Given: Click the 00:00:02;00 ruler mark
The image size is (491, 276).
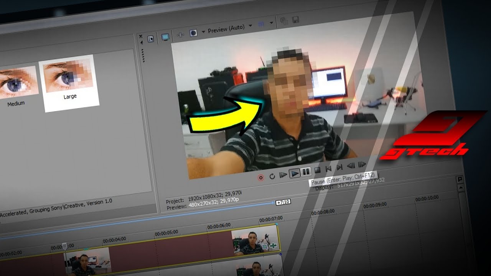Looking at the screenshot, I should click(11, 254).
